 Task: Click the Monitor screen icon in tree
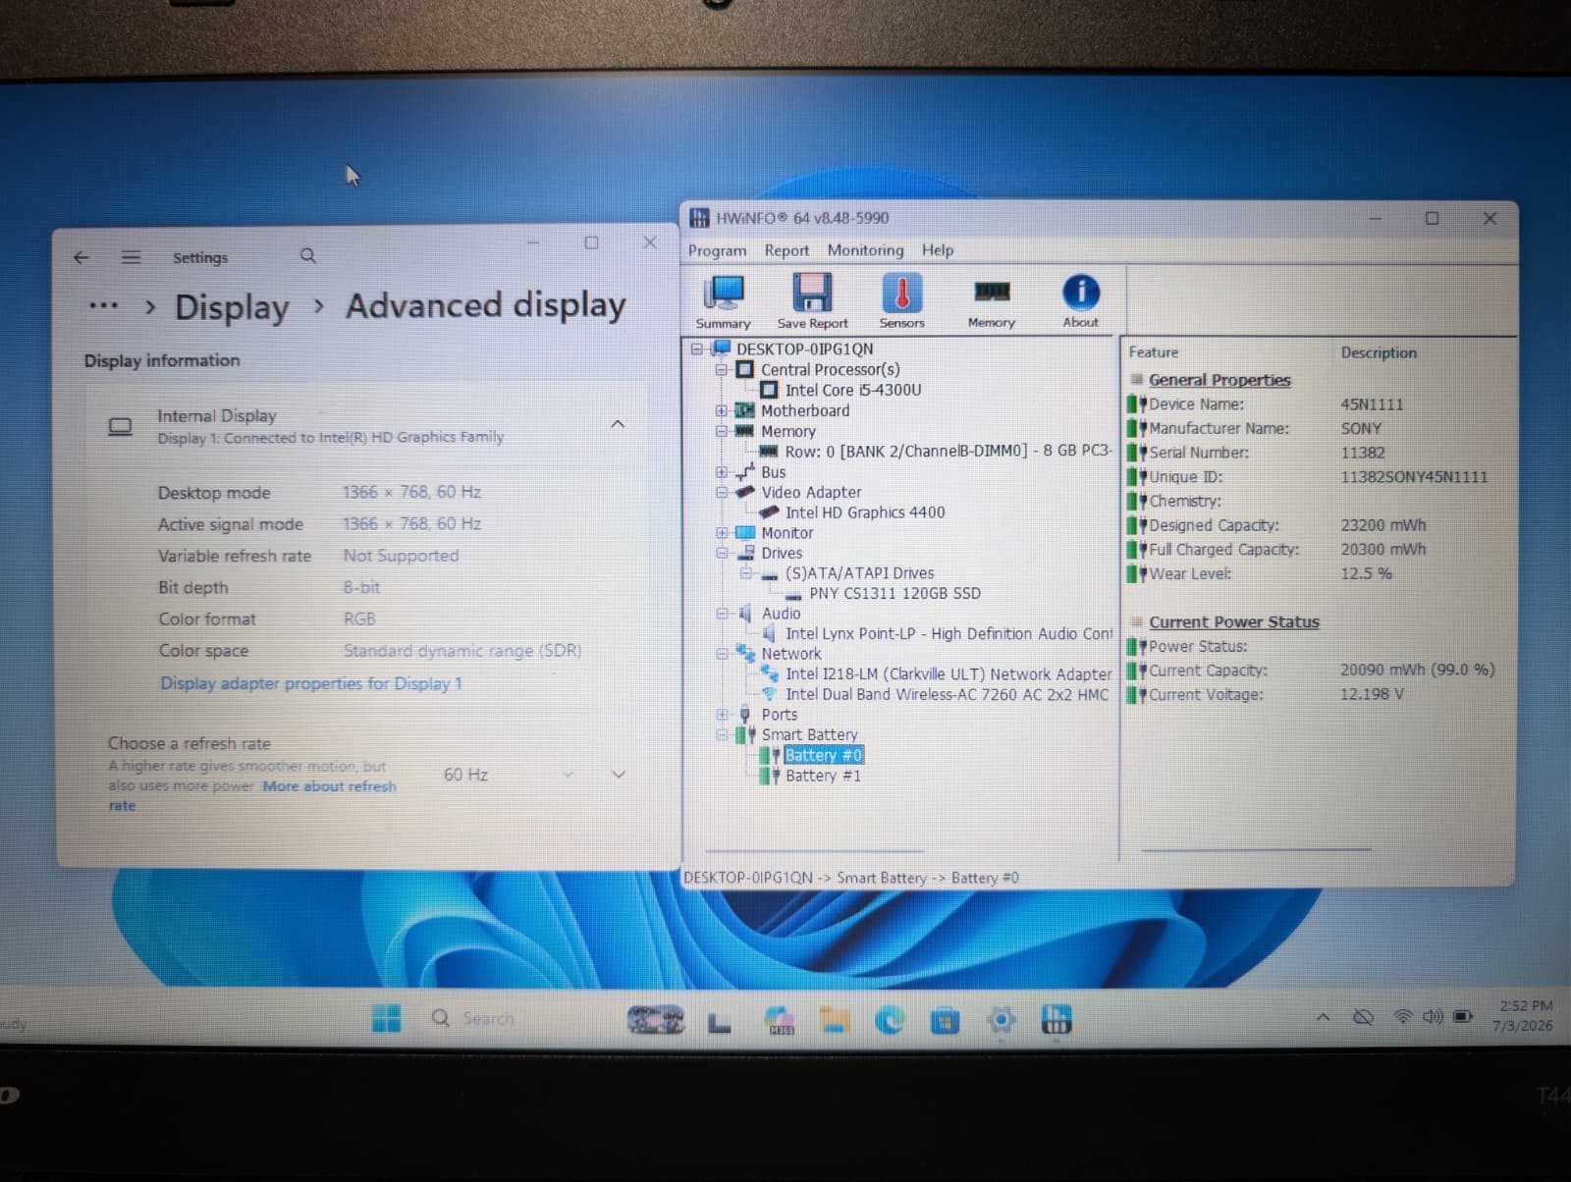745,533
